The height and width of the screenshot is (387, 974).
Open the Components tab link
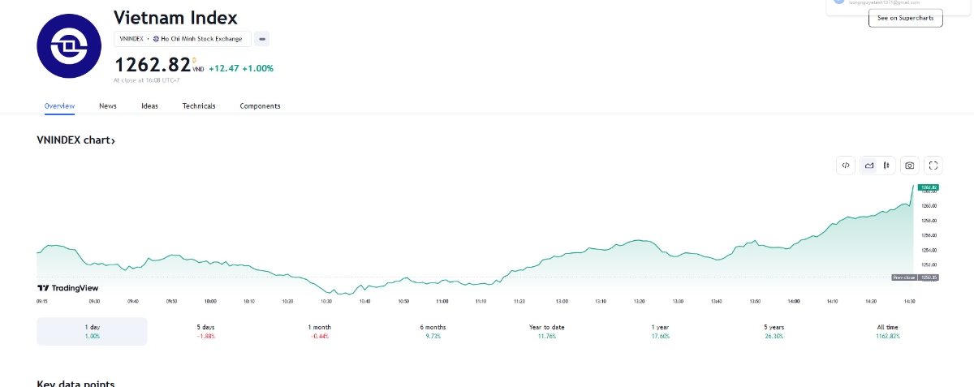click(260, 106)
